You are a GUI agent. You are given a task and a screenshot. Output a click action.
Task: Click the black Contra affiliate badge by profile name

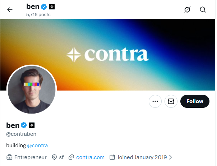(x=32, y=125)
